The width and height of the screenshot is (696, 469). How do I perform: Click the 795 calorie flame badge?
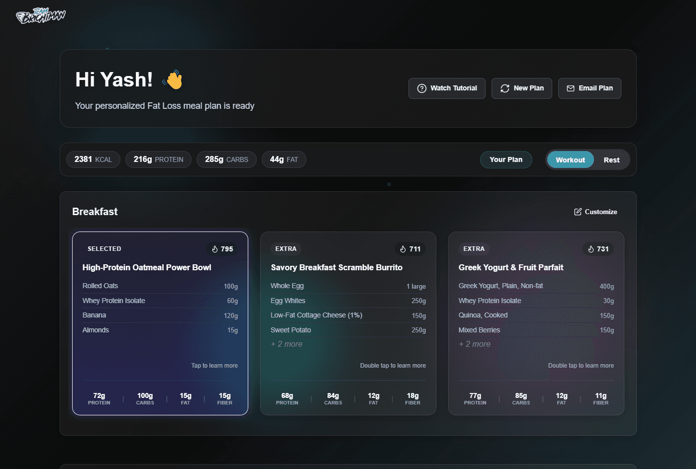tap(222, 249)
